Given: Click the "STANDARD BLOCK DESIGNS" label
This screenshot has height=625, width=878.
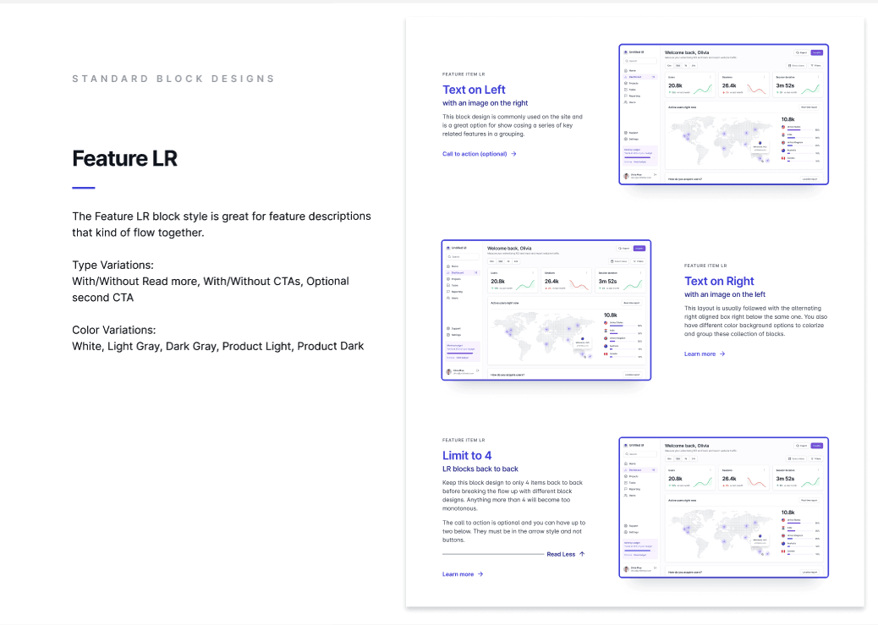Looking at the screenshot, I should [x=173, y=79].
